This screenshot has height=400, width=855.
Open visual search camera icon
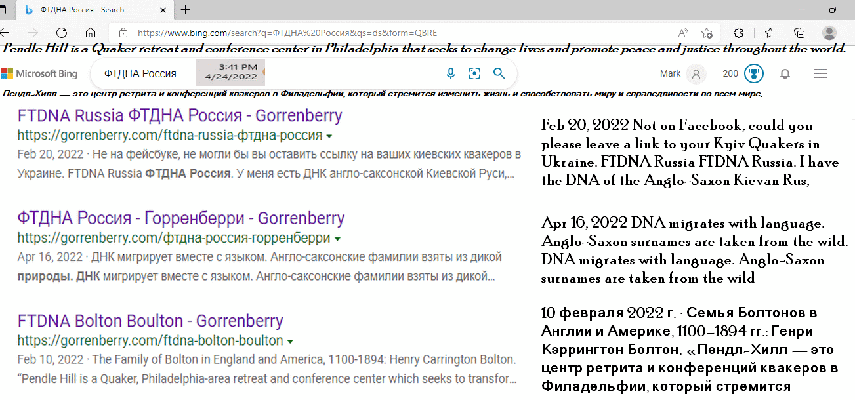474,73
